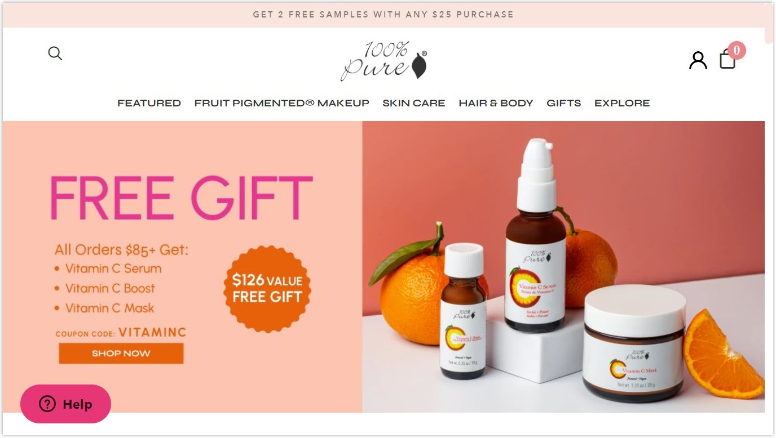Open the Featured menu
This screenshot has height=438, width=776.
pyautogui.click(x=149, y=103)
